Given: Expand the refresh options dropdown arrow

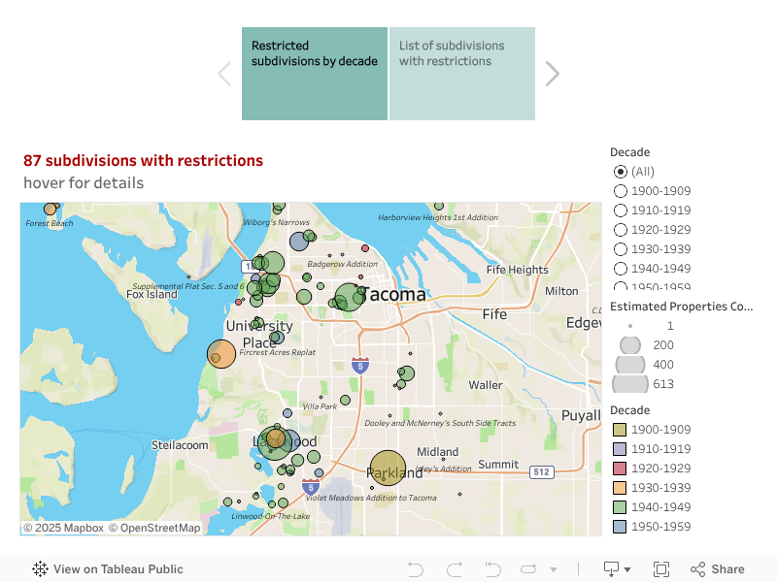Looking at the screenshot, I should [554, 569].
